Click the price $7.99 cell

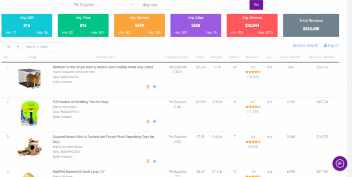[201, 137]
